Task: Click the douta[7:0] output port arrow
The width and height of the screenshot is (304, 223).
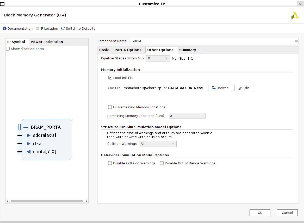Action: [29, 152]
